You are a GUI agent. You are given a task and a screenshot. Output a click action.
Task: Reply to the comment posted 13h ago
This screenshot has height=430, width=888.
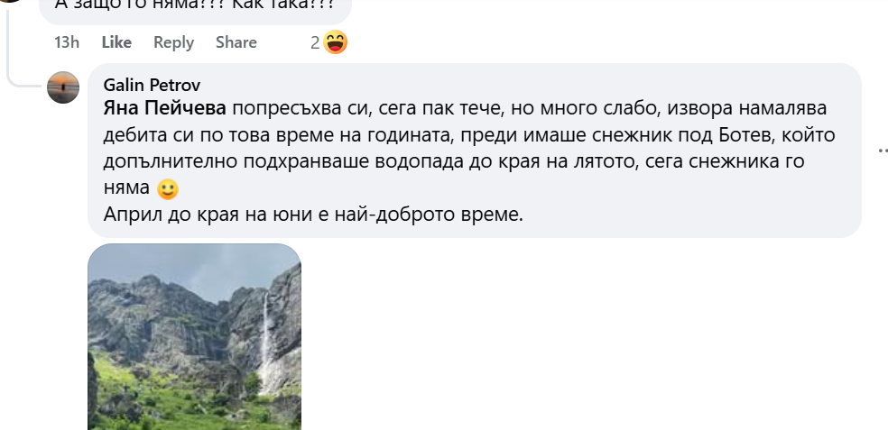pyautogui.click(x=174, y=42)
